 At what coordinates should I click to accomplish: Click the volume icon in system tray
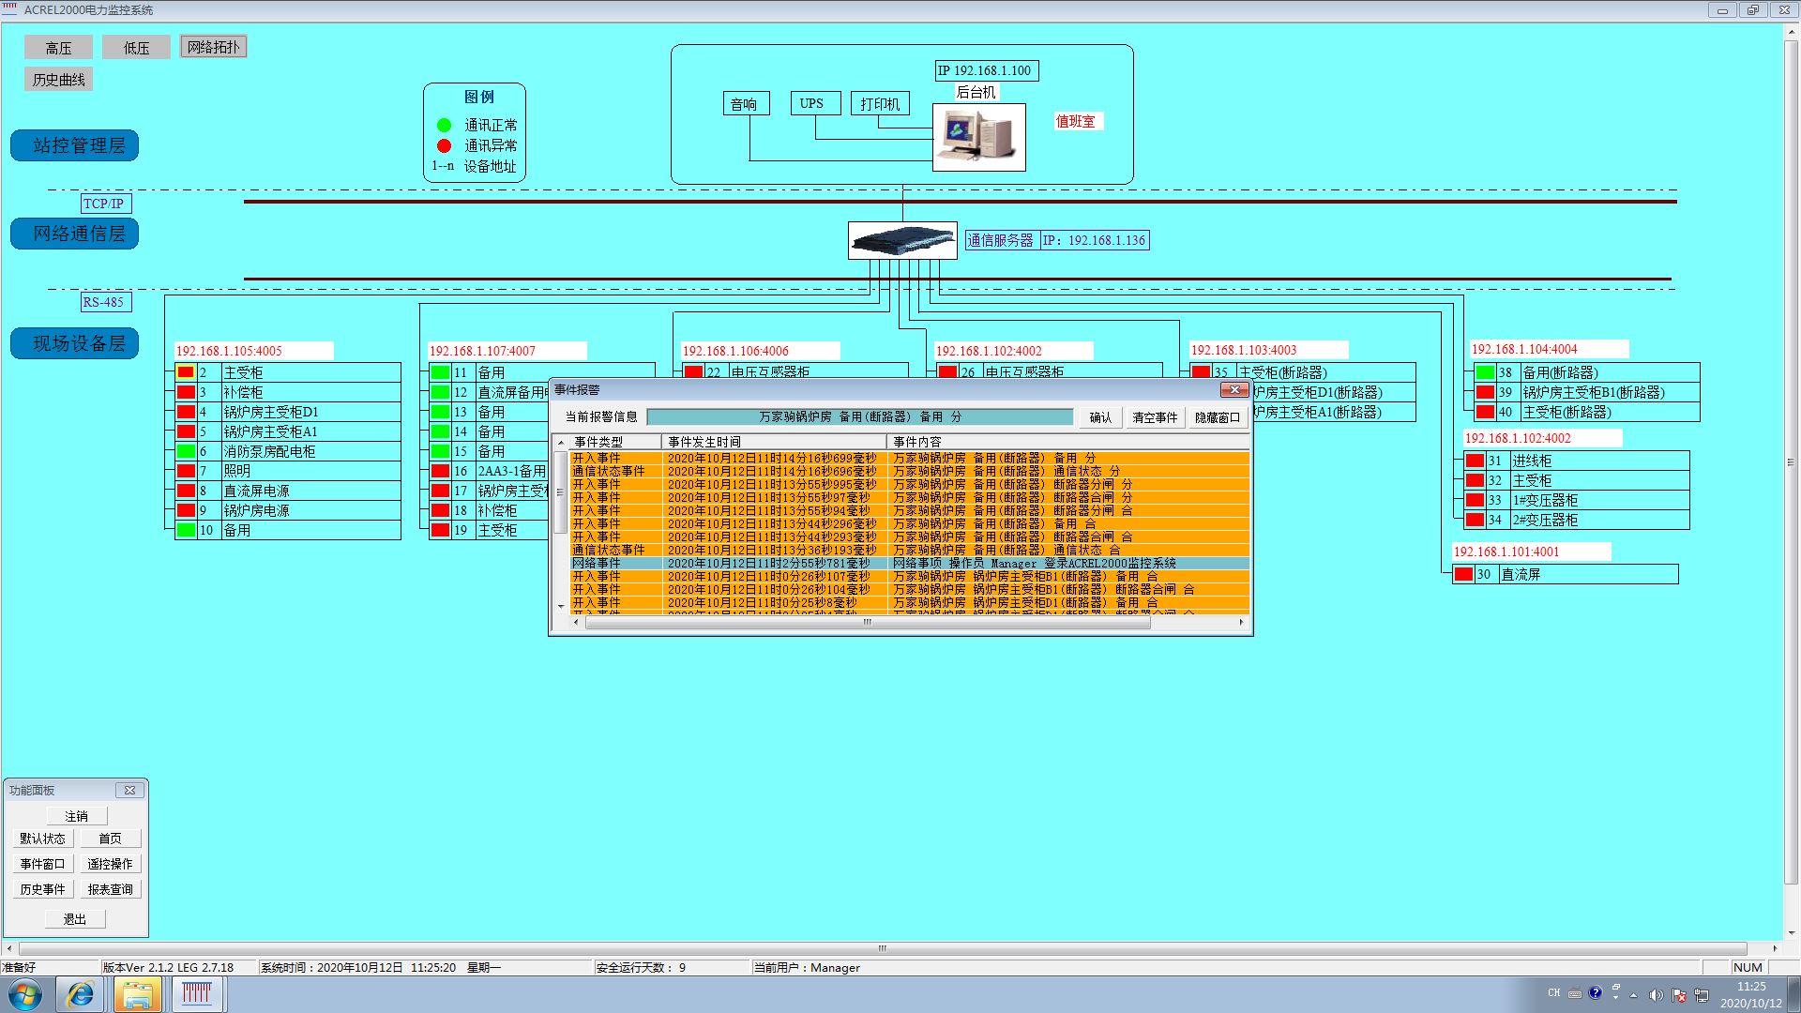1656,994
